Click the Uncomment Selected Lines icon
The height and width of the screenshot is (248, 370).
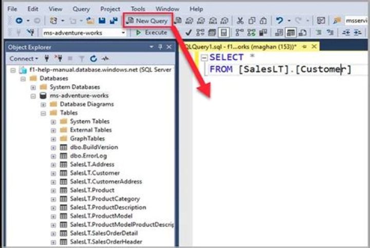pyautogui.click(x=330, y=32)
